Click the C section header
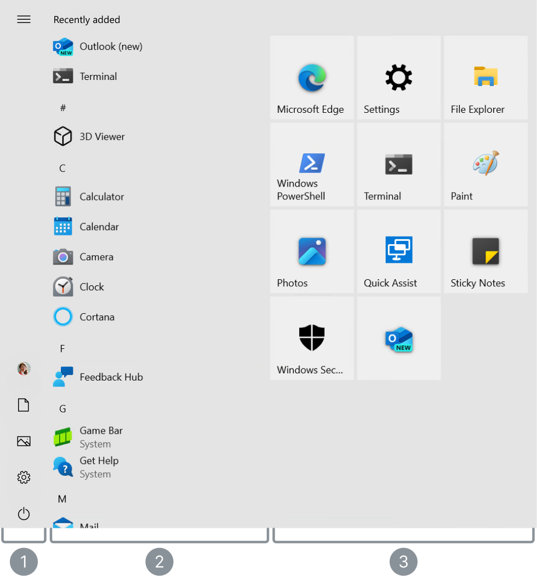537x576 pixels. pyautogui.click(x=62, y=168)
